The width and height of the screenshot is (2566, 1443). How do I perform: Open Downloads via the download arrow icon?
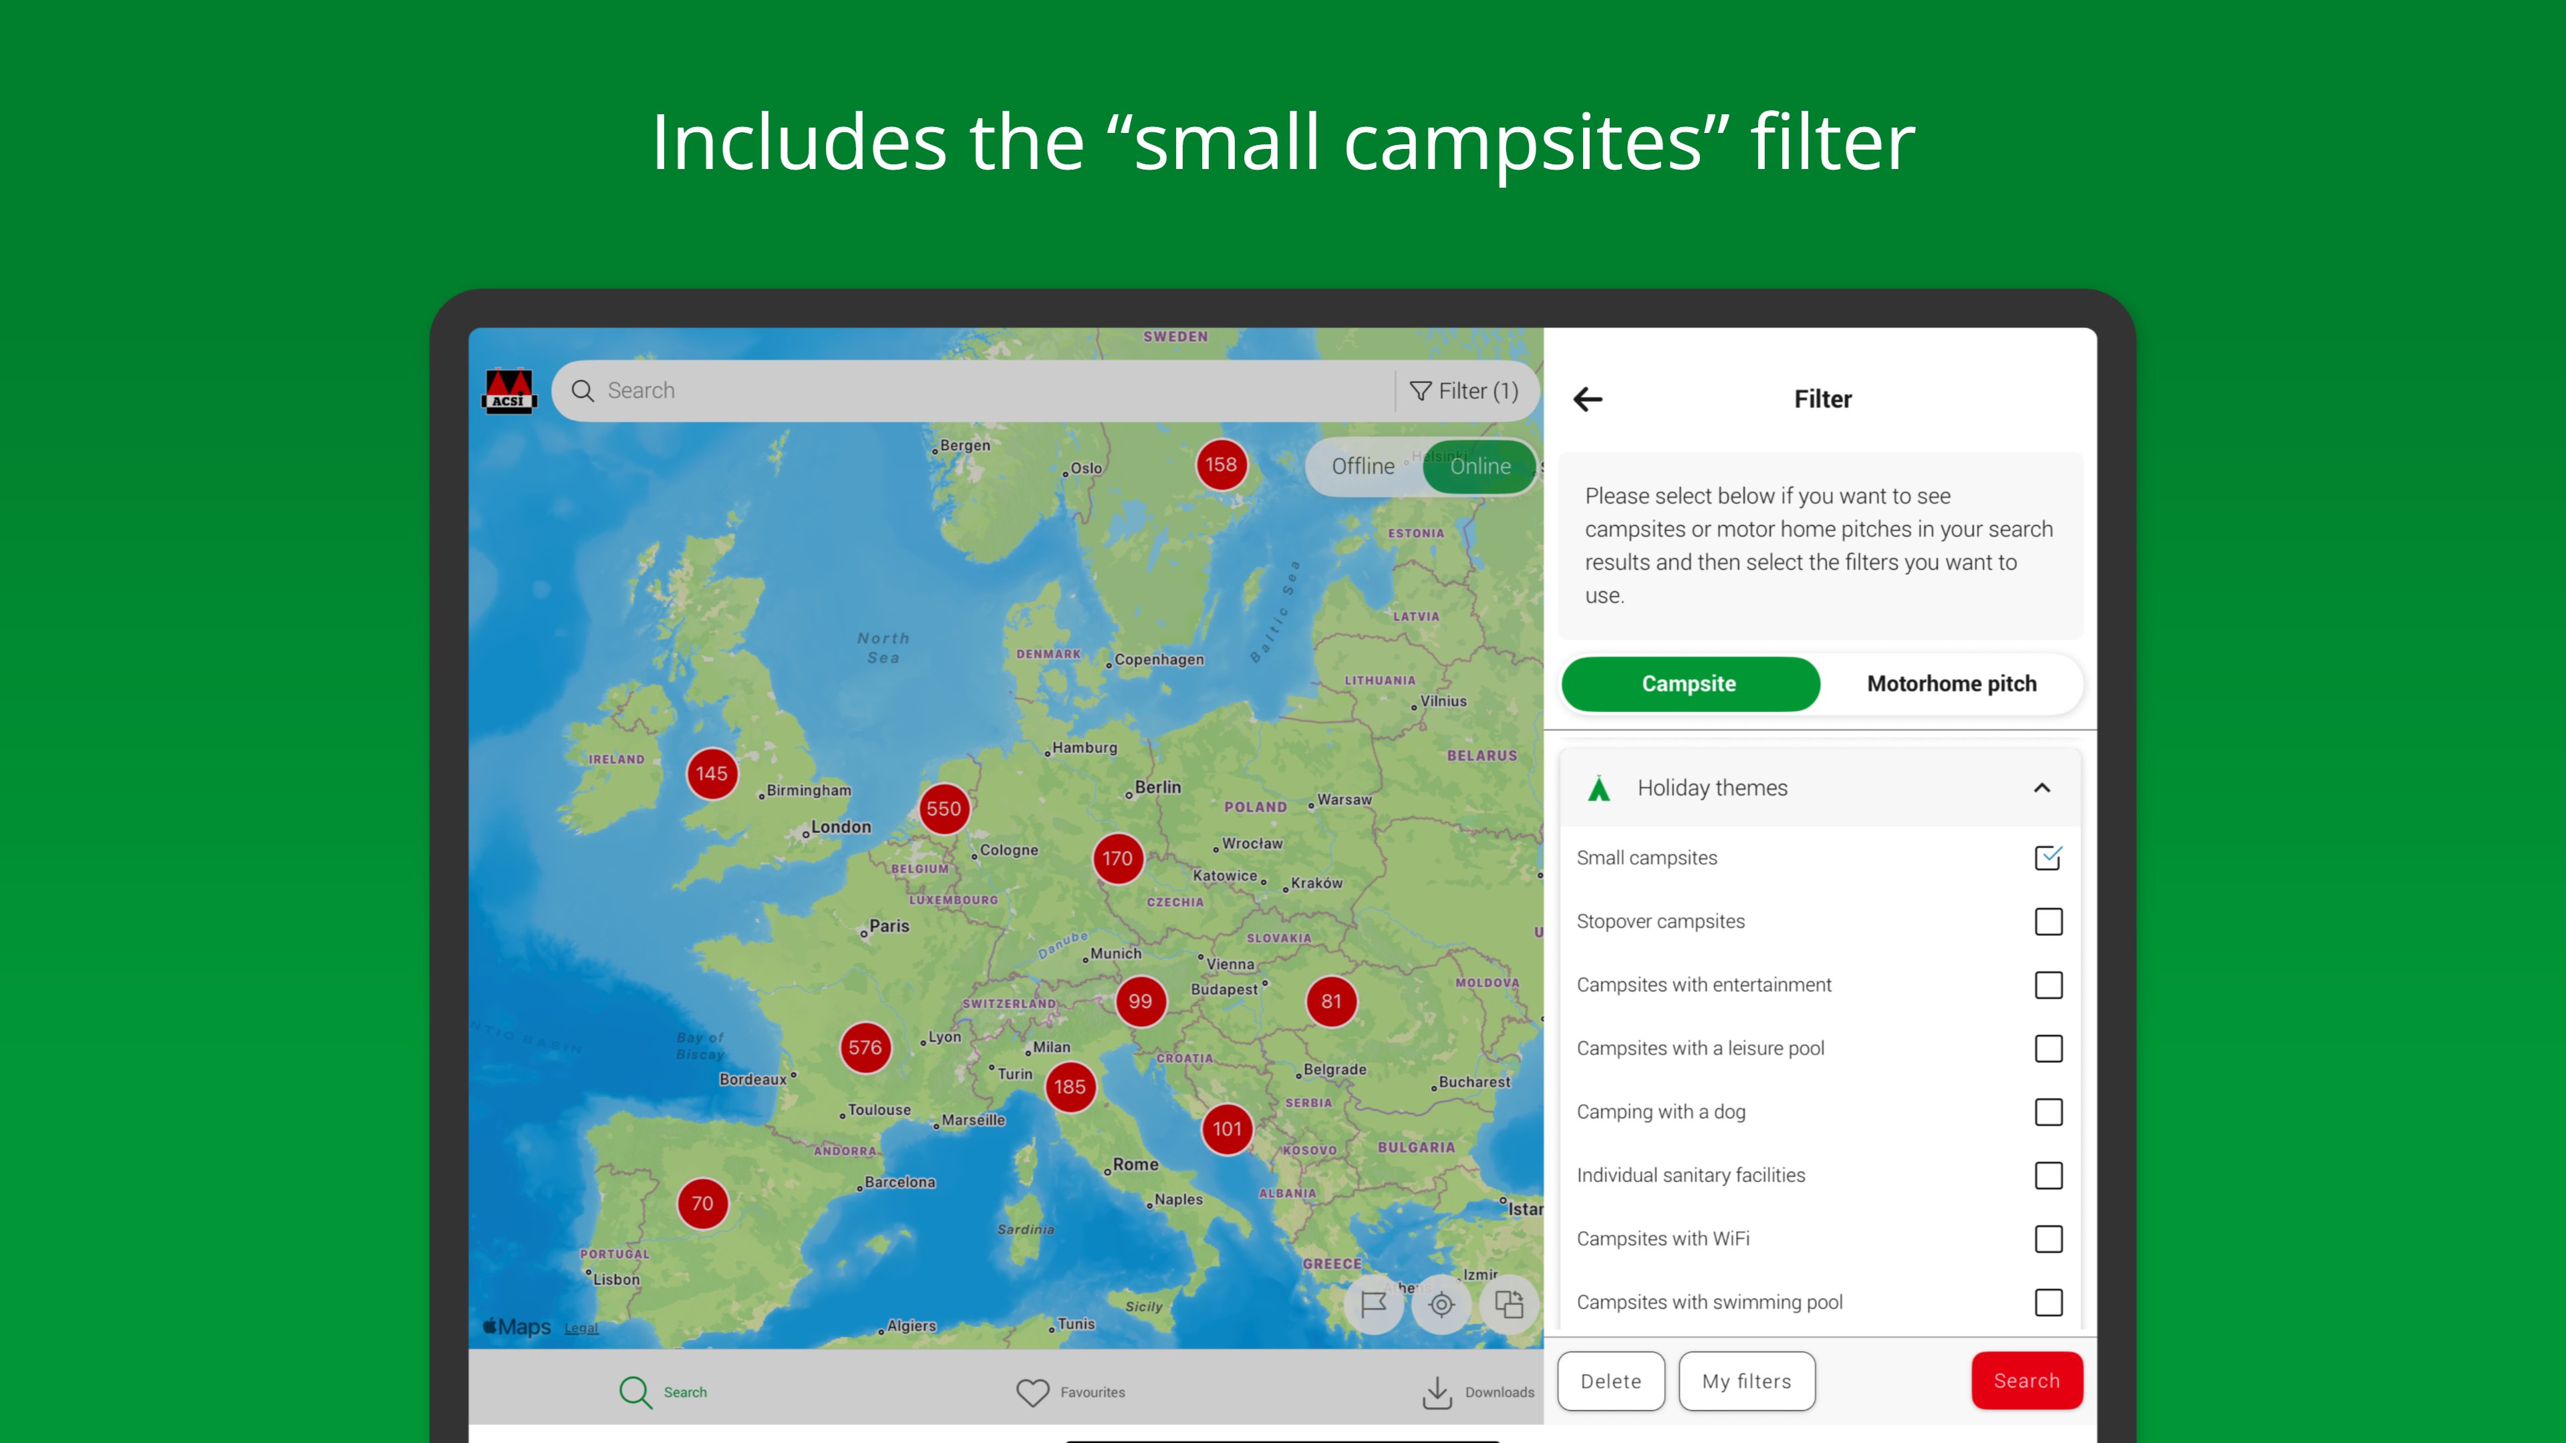pos(1437,1392)
